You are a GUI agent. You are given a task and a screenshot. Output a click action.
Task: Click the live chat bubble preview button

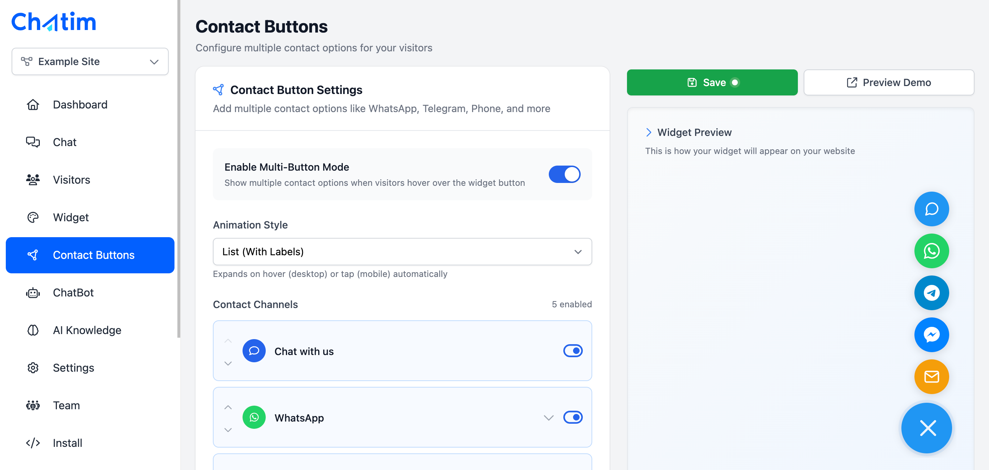coord(931,209)
